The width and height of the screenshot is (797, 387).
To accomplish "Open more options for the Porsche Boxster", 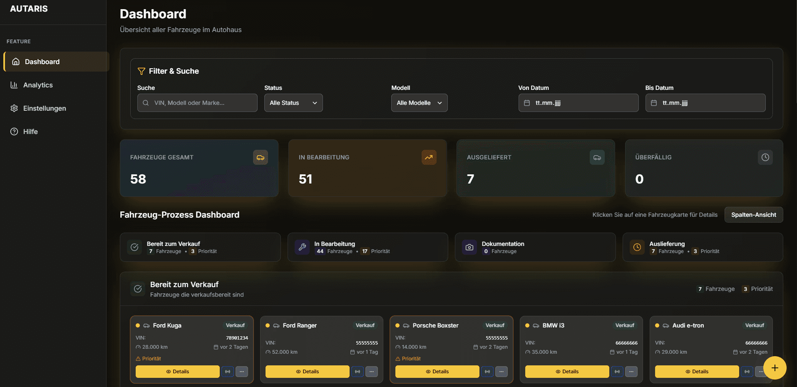I will tap(502, 372).
